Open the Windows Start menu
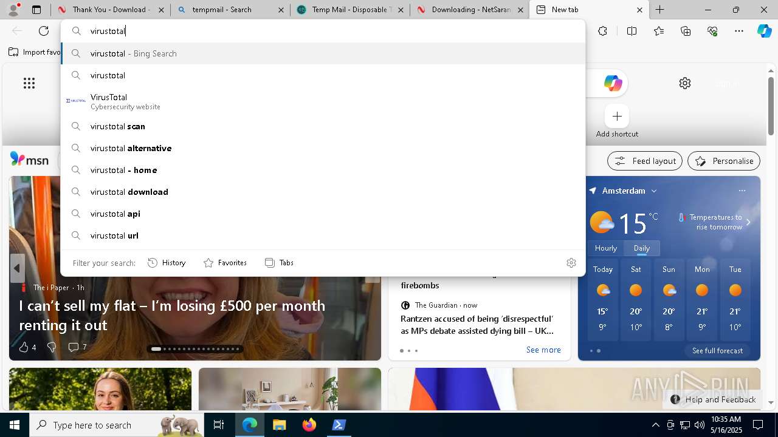Image resolution: width=778 pixels, height=437 pixels. (15, 425)
